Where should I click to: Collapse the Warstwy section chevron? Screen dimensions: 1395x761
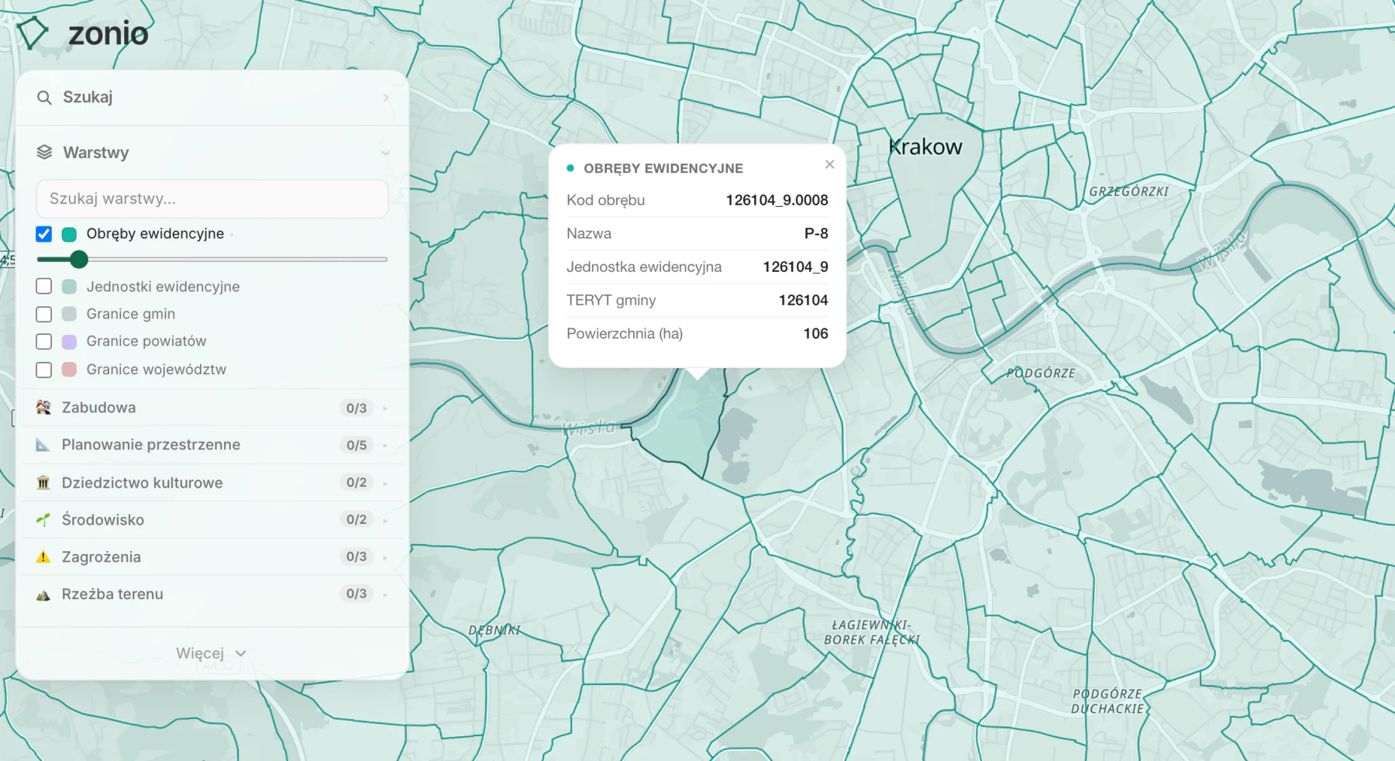pyautogui.click(x=385, y=153)
